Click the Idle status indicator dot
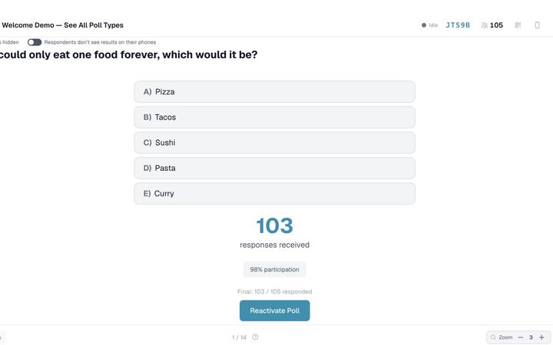553x345 pixels. click(x=424, y=25)
